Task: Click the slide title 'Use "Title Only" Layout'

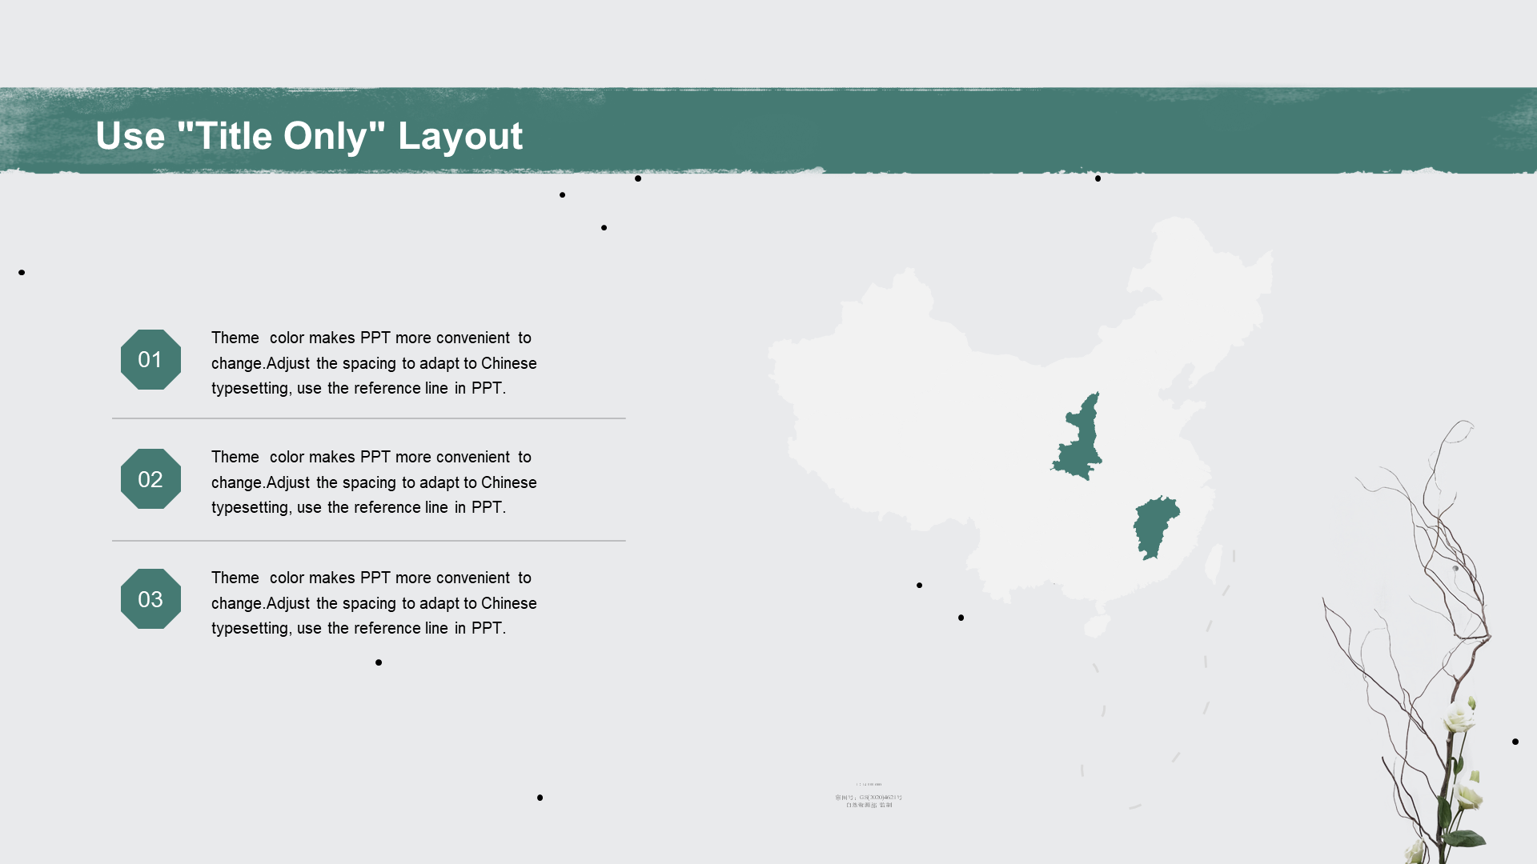Action: [309, 136]
